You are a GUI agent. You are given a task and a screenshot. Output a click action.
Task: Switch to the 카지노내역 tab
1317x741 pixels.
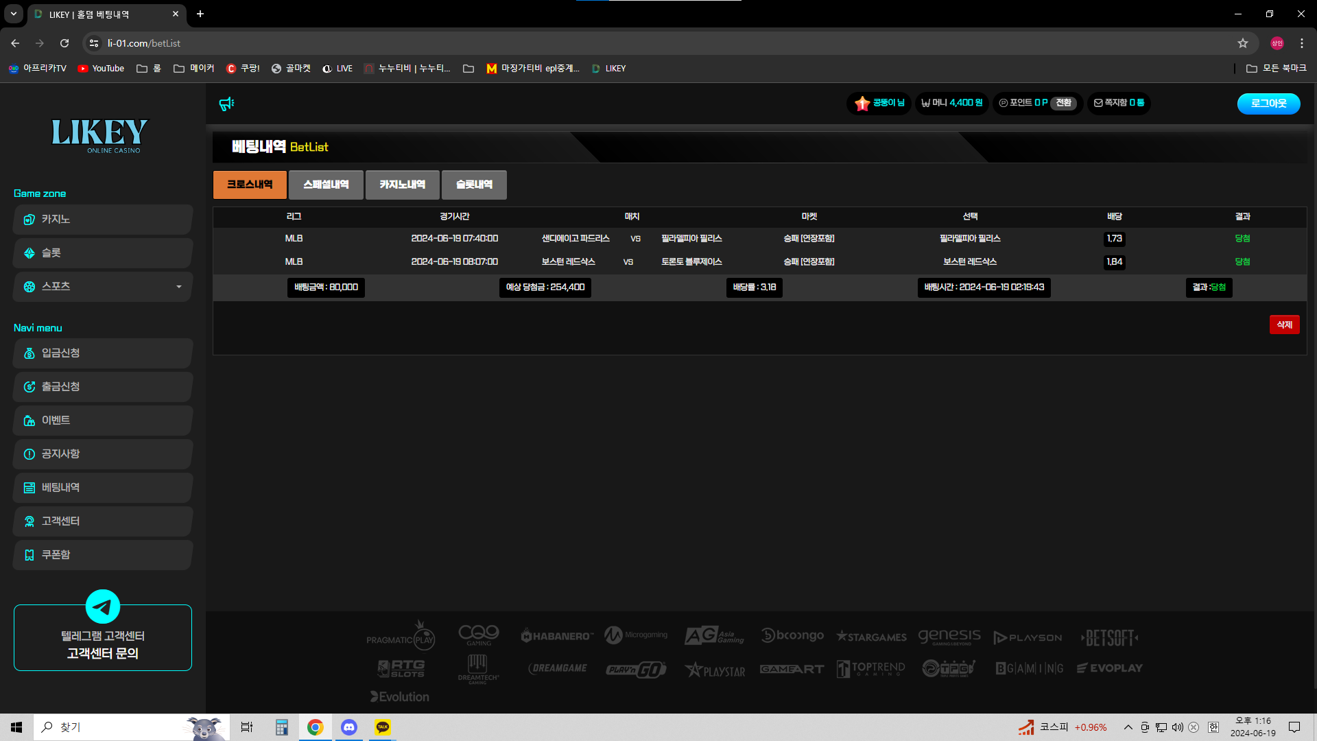[x=402, y=185]
